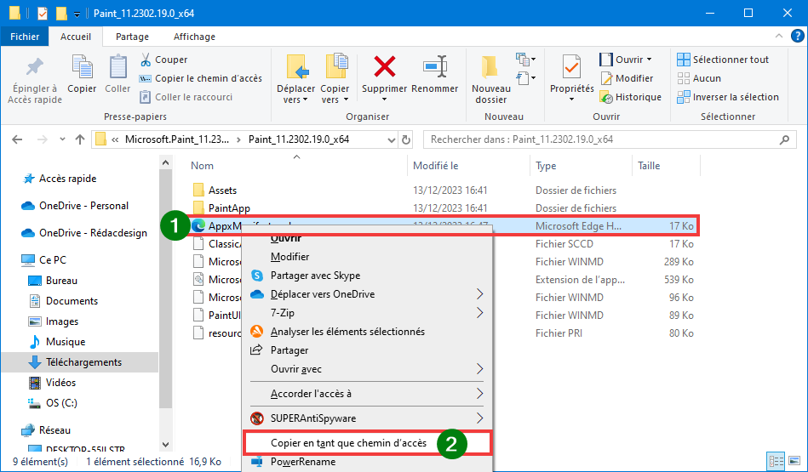Open the 7-Zip submenu
The height and width of the screenshot is (472, 808).
[x=367, y=313]
